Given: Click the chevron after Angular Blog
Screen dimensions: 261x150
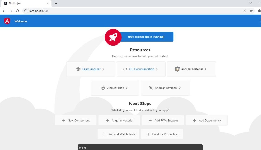Looking at the screenshot, I should [127, 88].
